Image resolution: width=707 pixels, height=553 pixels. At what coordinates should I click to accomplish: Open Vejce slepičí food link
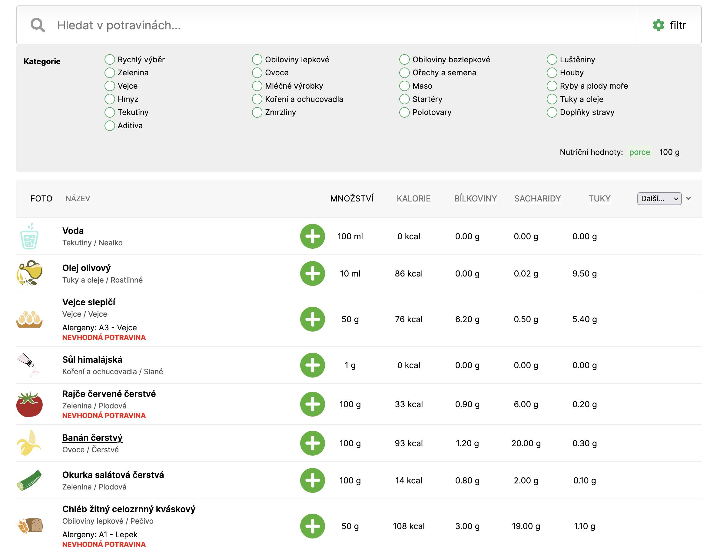(x=88, y=302)
